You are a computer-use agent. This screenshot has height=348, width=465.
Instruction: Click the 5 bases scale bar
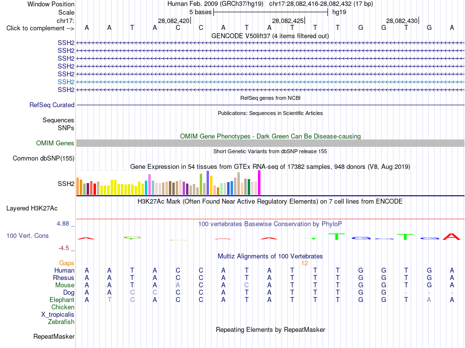click(x=271, y=12)
